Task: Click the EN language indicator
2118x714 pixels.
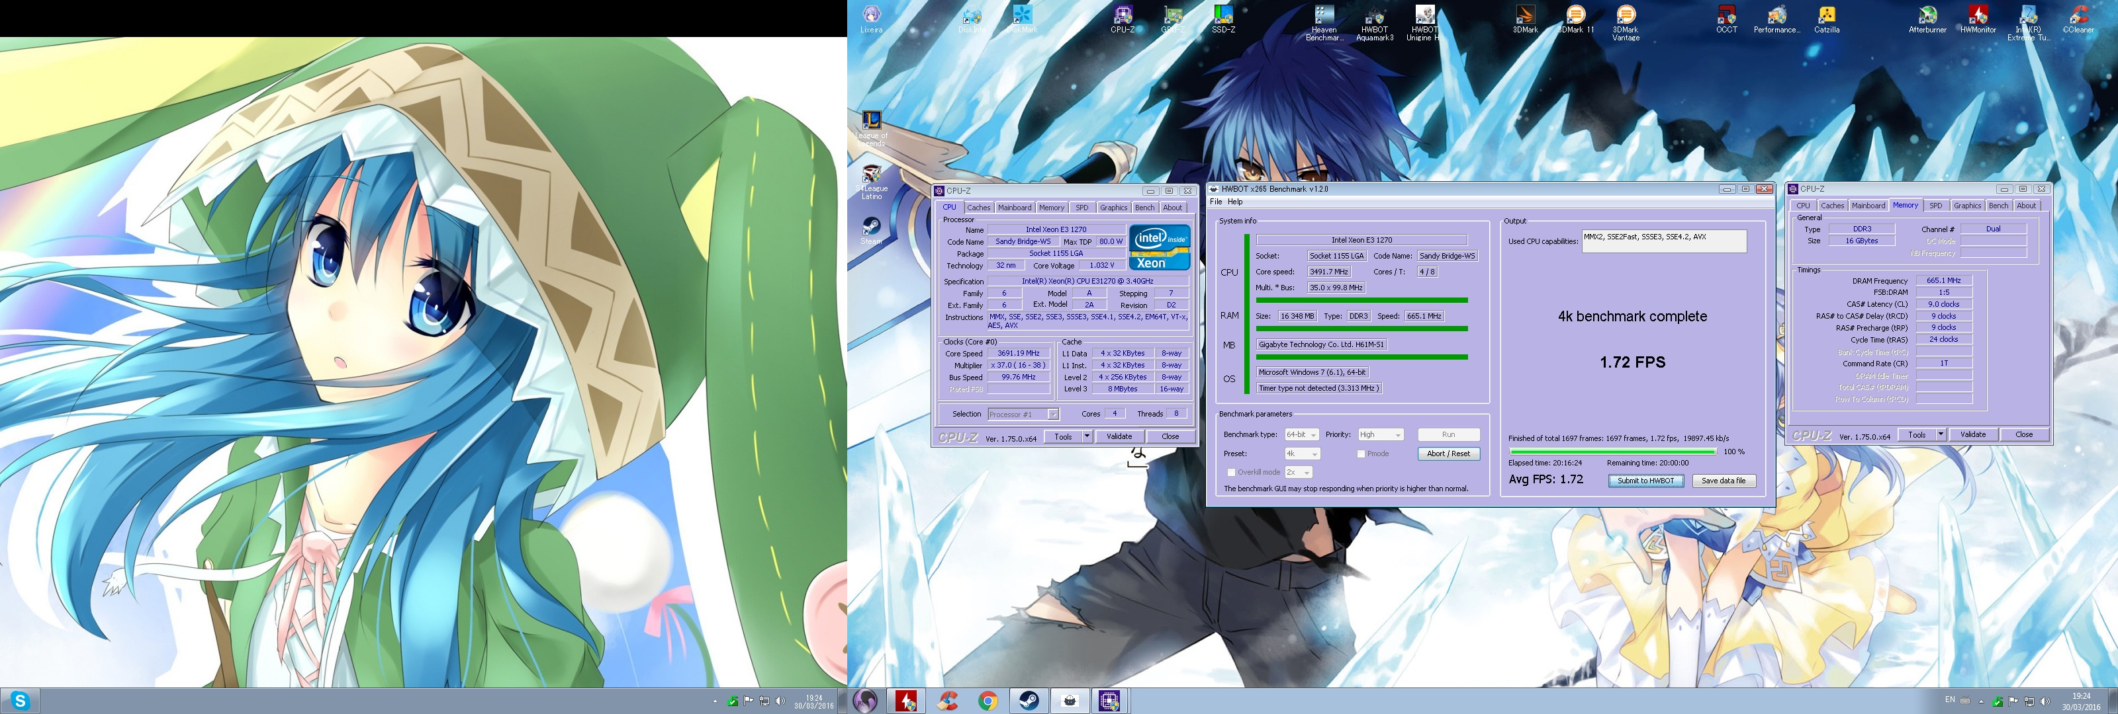Action: pos(1951,700)
